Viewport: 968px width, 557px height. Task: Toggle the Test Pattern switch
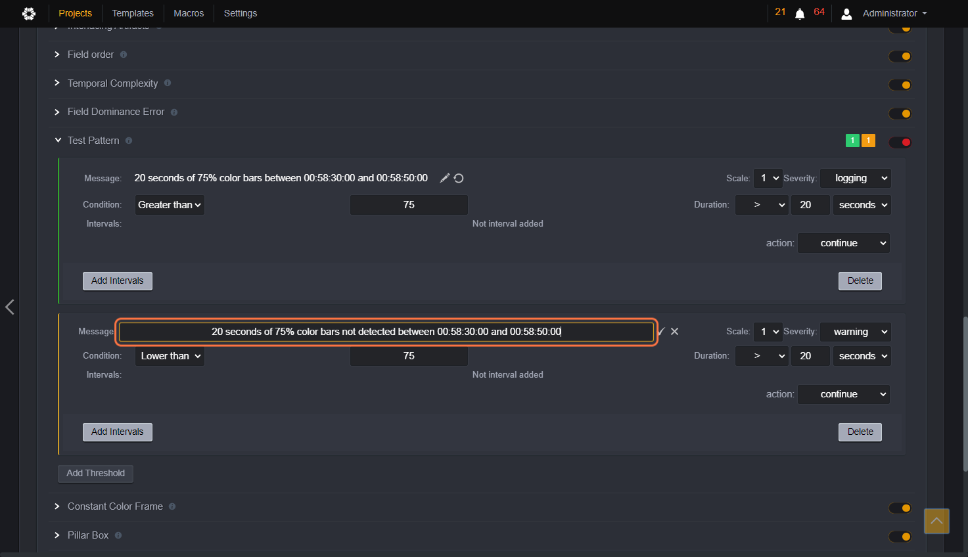tap(900, 142)
